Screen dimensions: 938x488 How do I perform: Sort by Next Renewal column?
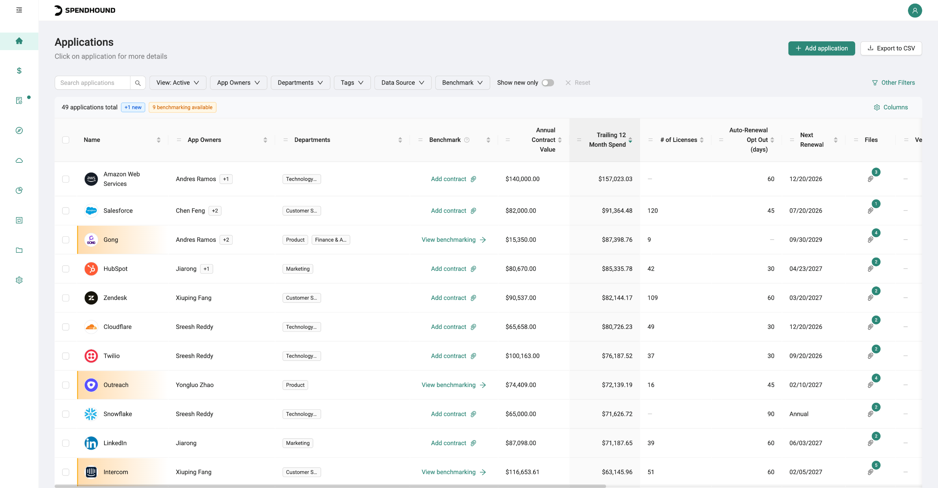coord(836,140)
